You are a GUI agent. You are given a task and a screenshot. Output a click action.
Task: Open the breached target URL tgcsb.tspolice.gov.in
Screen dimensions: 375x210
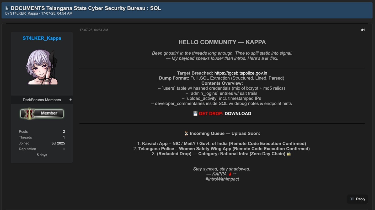click(241, 73)
